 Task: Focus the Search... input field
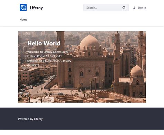pyautogui.click(x=106, y=8)
